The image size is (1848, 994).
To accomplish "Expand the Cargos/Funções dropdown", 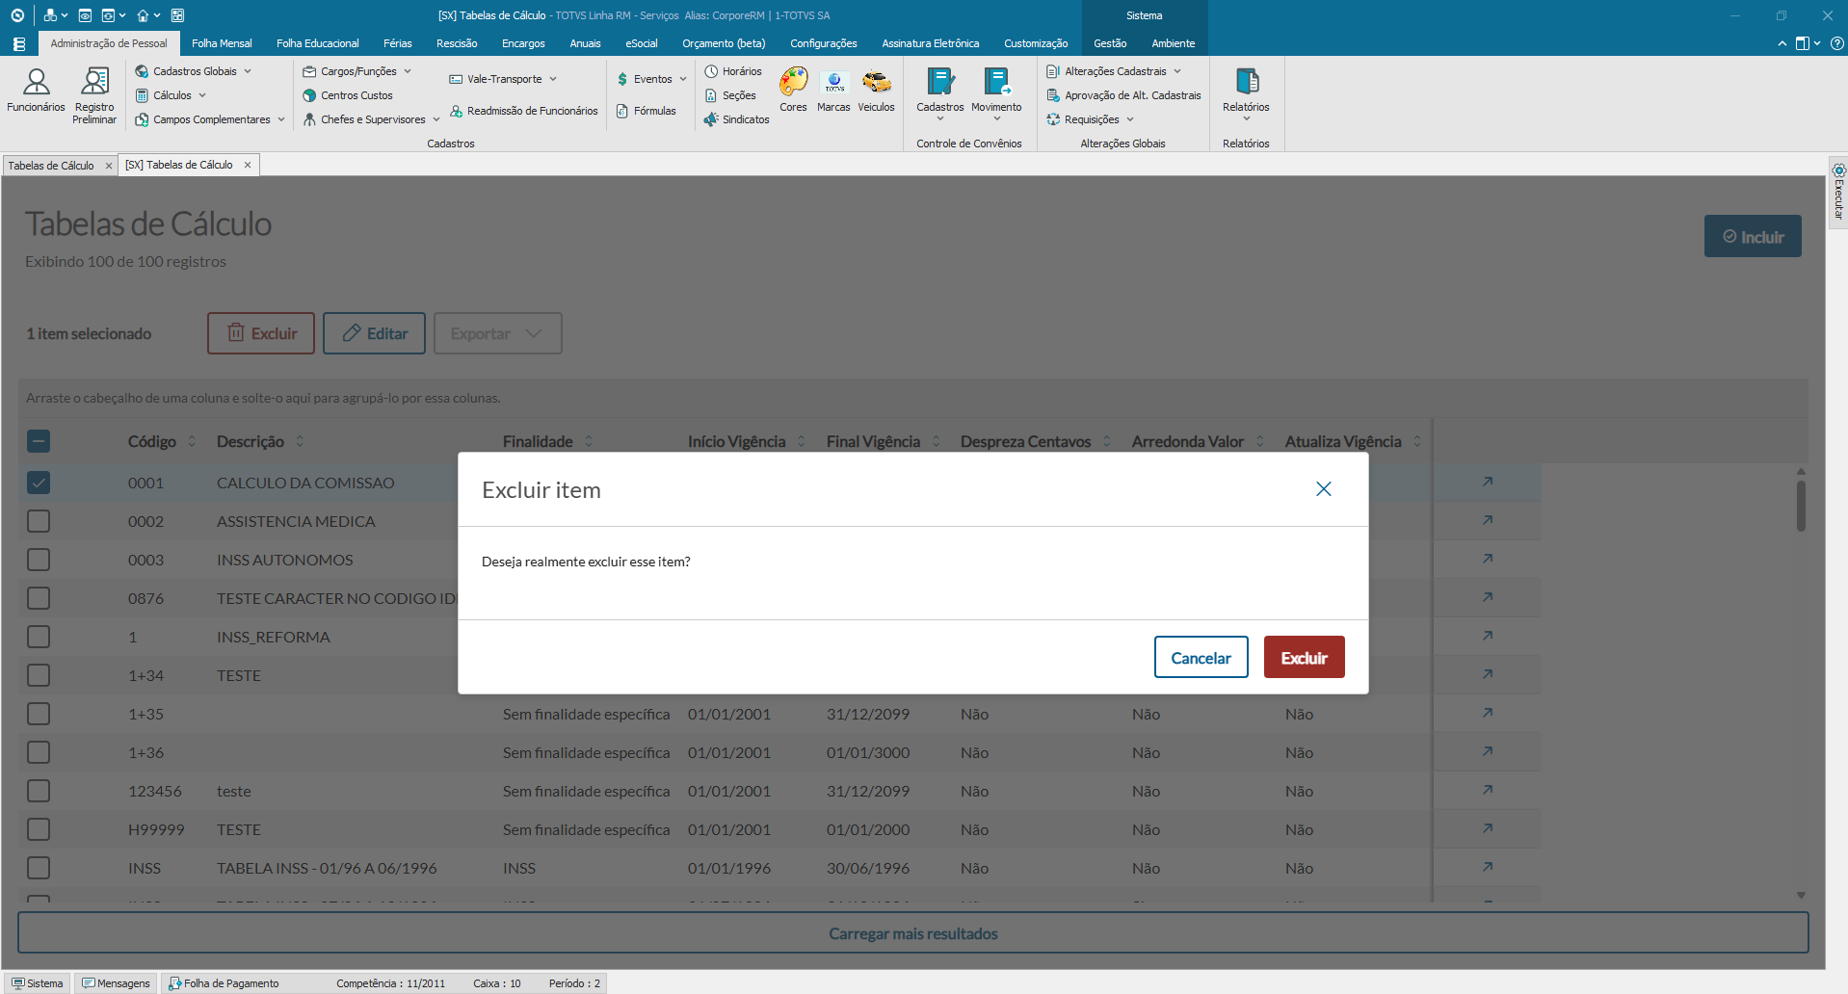I will click(408, 71).
